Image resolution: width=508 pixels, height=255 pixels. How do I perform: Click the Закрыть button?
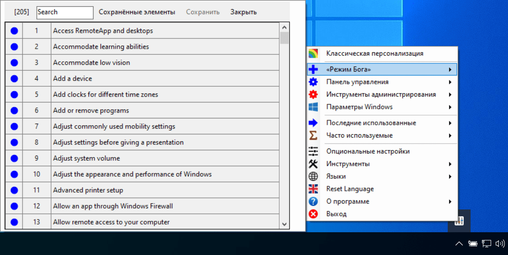click(244, 12)
